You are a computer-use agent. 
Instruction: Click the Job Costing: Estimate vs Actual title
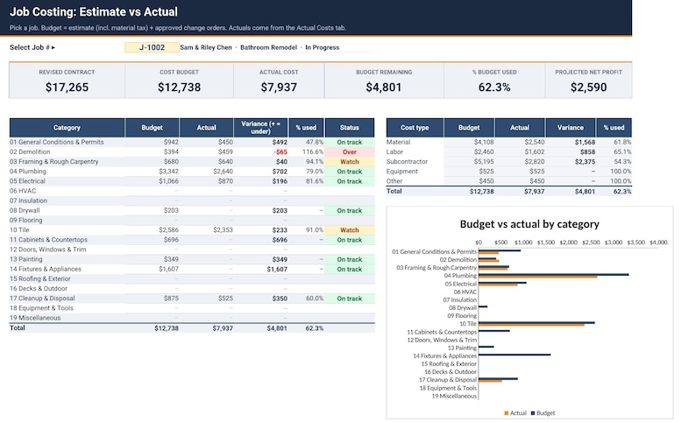point(94,12)
